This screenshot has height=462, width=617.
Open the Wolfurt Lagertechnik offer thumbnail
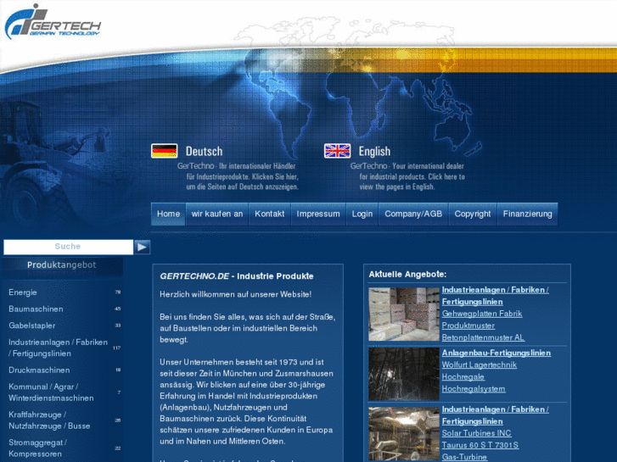pos(404,374)
